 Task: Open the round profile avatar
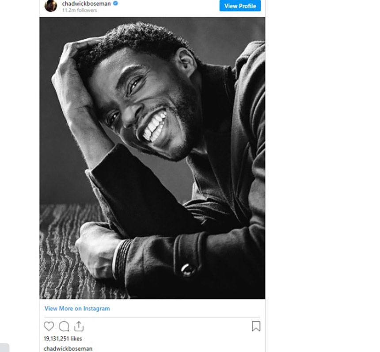[51, 6]
